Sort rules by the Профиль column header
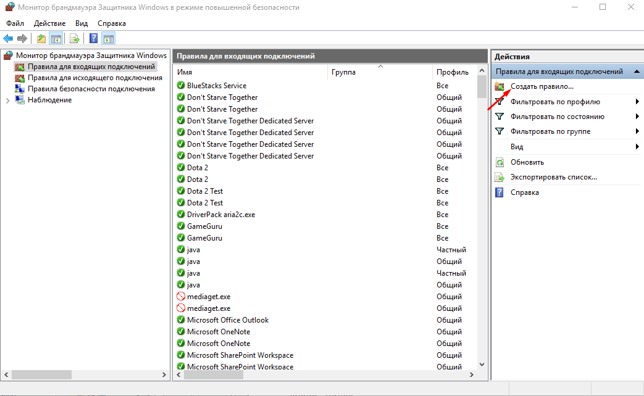 point(454,72)
